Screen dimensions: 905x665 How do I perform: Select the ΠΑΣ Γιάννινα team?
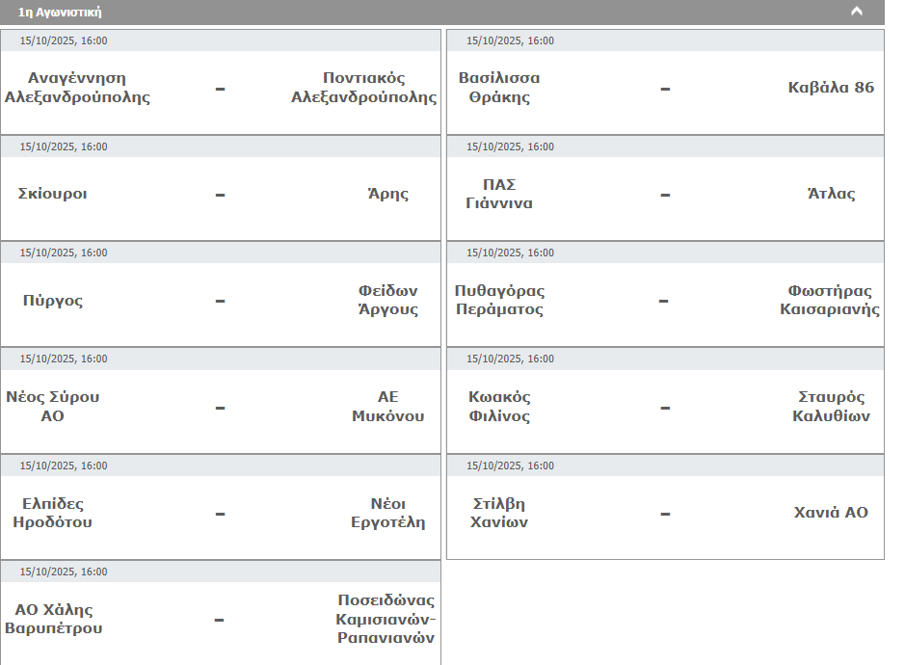pyautogui.click(x=498, y=194)
